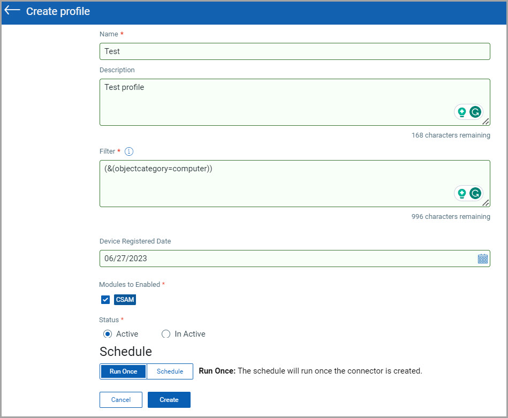
Task: Click the lightbulb icon in the Filter box
Action: click(461, 193)
